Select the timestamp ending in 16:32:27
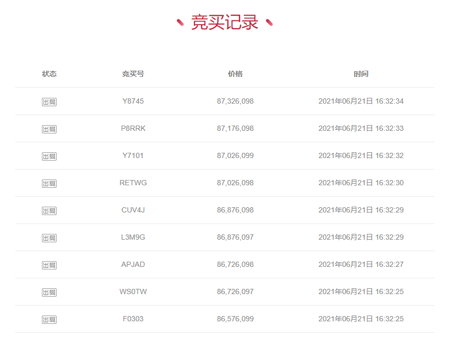468x337 pixels. tap(361, 264)
